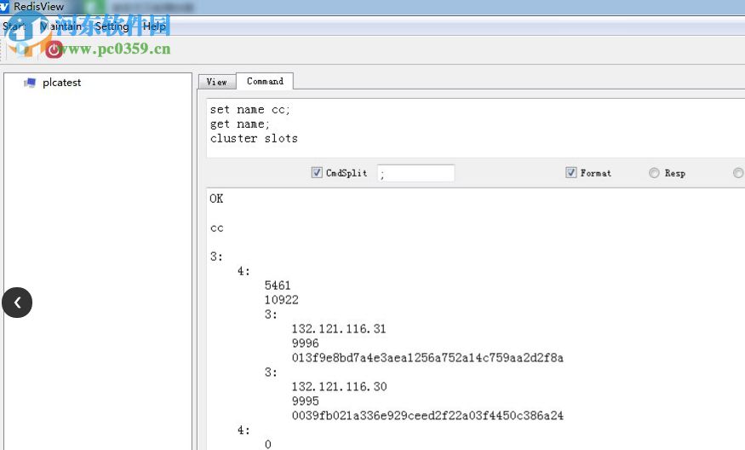Click the 'get name;' command line

point(239,124)
